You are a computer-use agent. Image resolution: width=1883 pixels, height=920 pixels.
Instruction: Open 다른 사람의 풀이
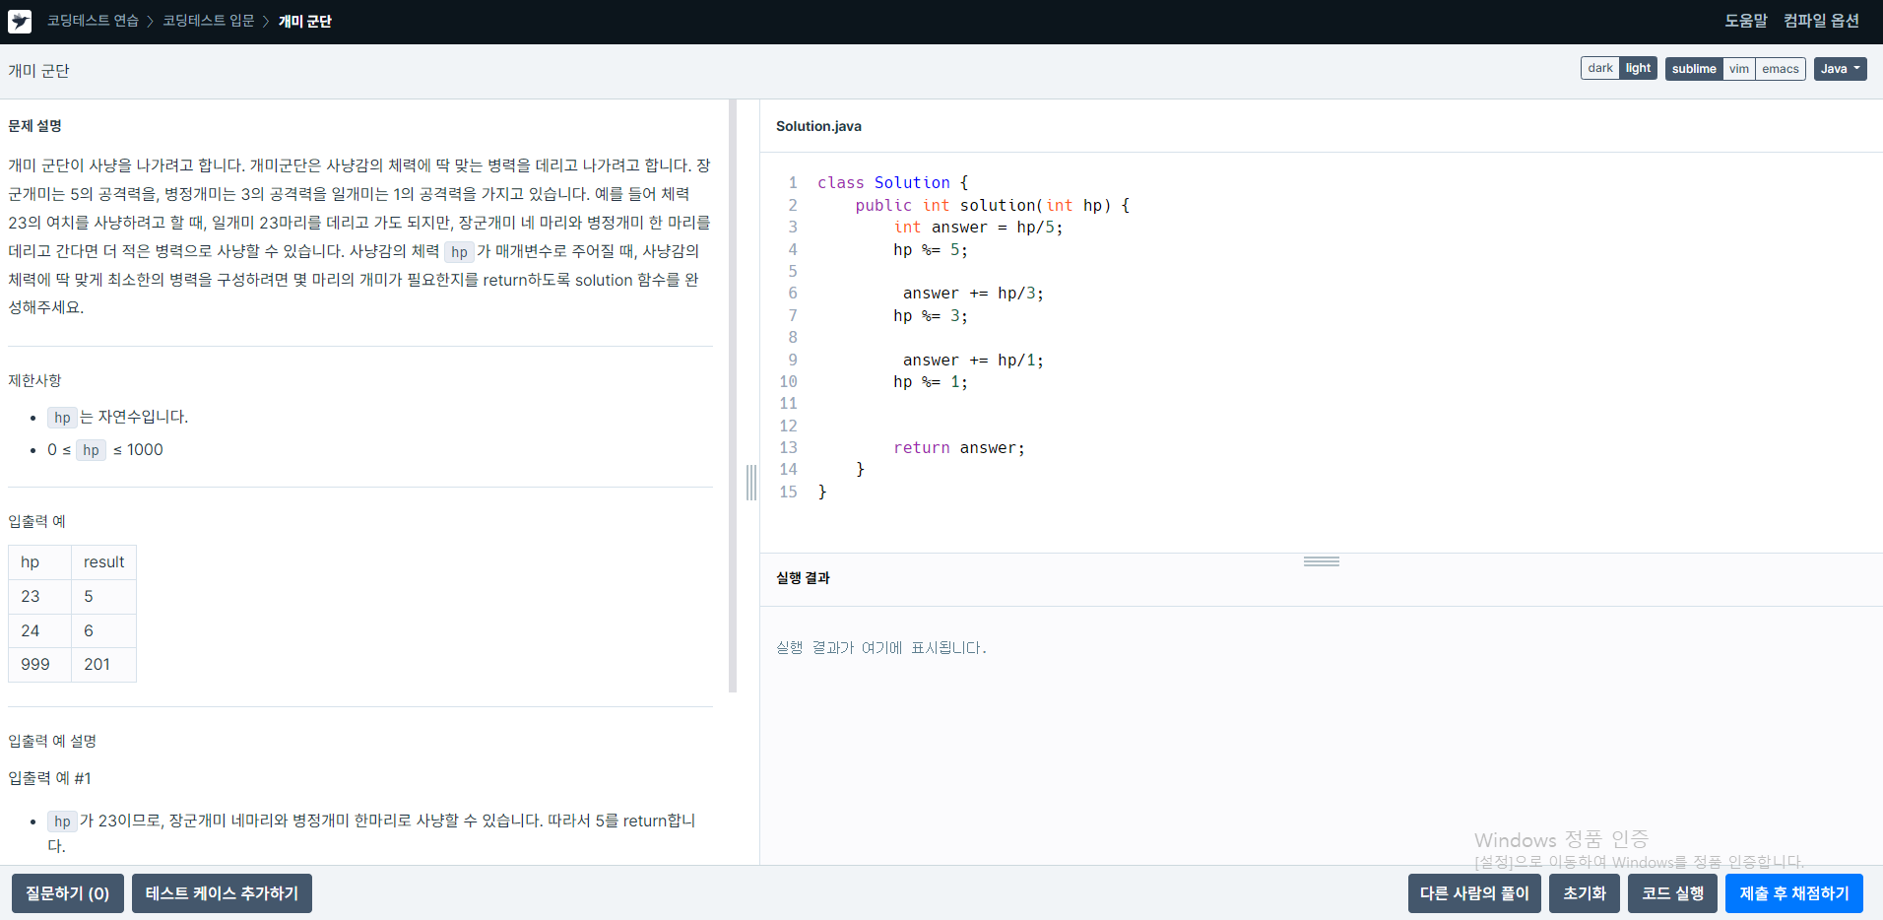(x=1472, y=892)
